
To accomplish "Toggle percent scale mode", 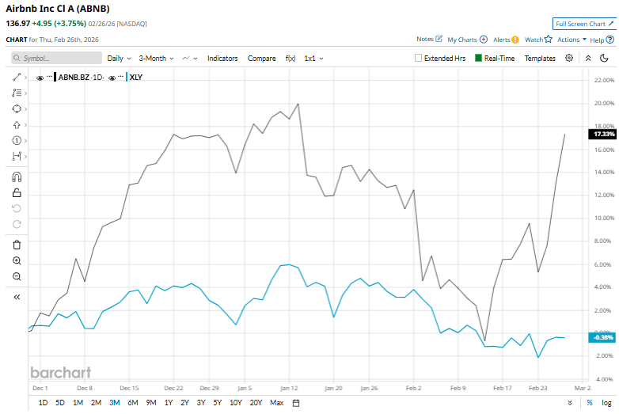I will point(590,403).
